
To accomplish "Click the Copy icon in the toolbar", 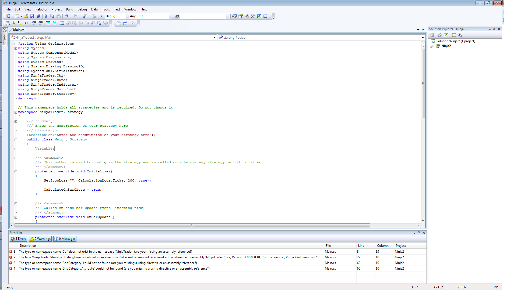I will pos(52,16).
